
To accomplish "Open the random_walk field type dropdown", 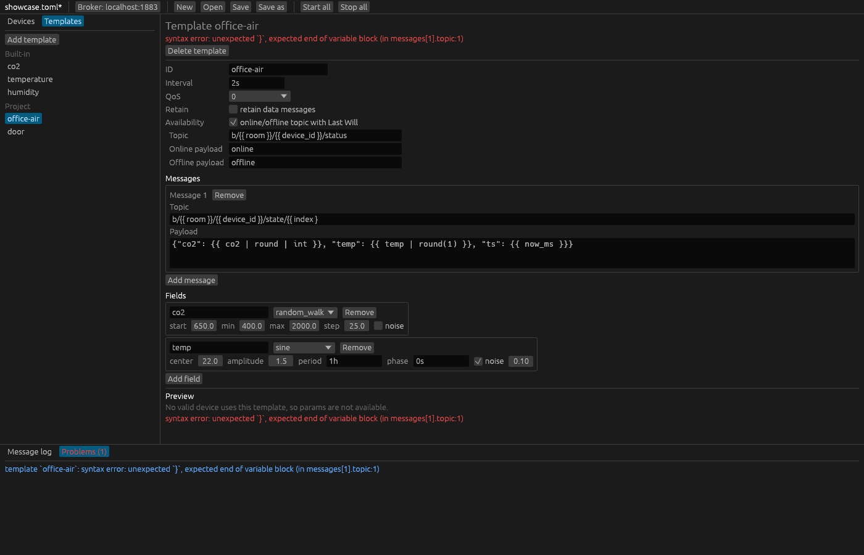I will (x=305, y=313).
